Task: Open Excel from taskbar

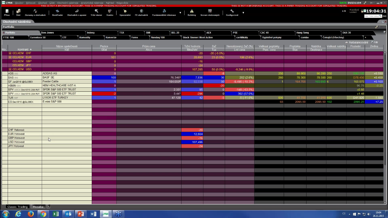Action: point(56,214)
